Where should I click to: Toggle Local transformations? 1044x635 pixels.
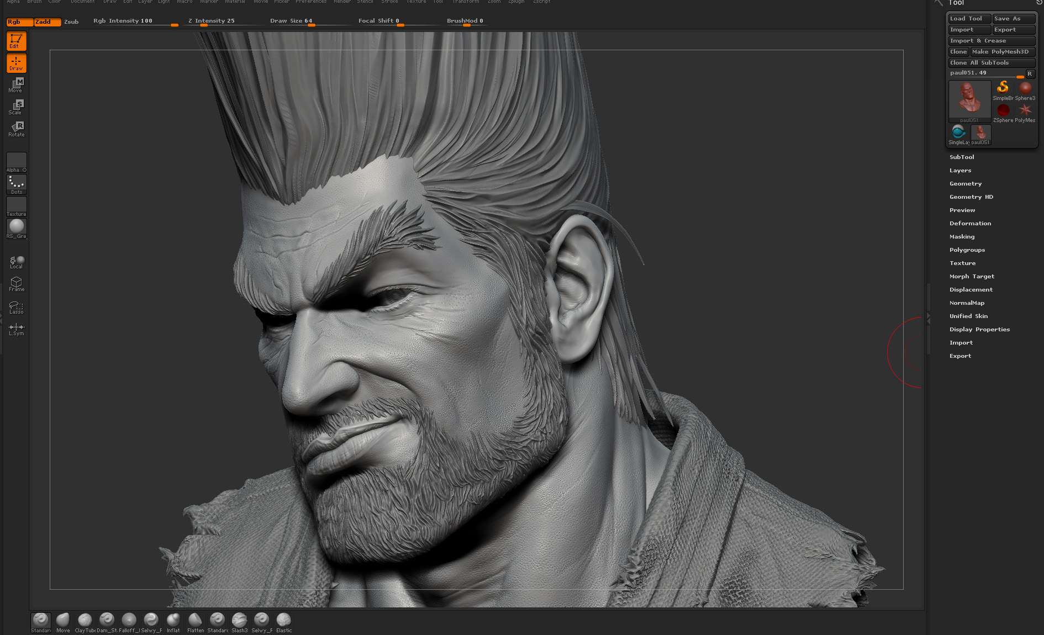point(16,262)
